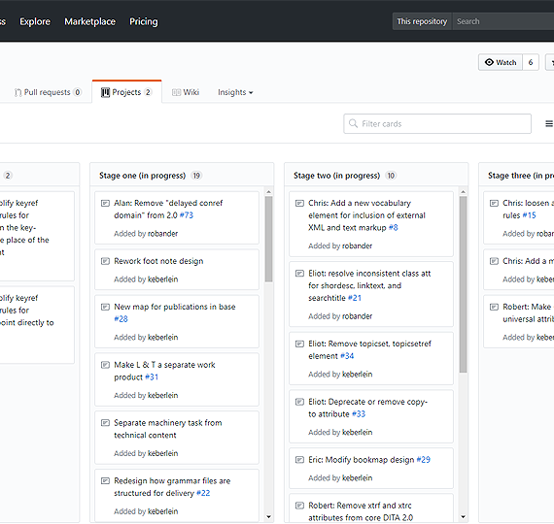Click note icon on Chris loosen rules card

coord(494,203)
